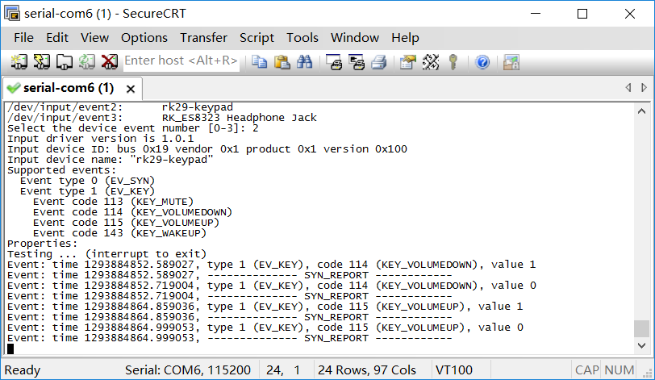Click the Print printer icon
Screen dimensions: 655x380
tap(379, 62)
